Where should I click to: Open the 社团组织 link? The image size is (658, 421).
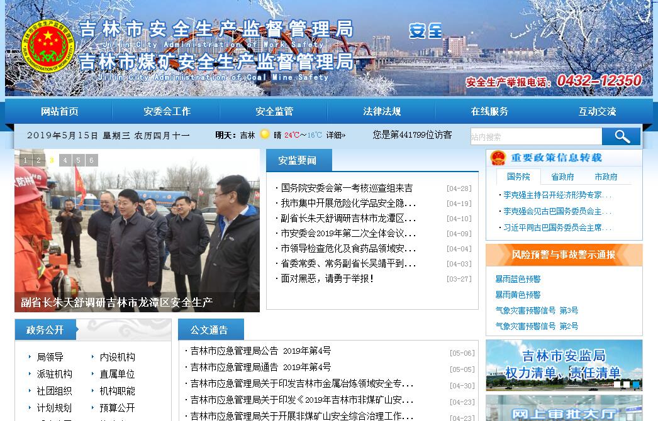[x=55, y=391]
